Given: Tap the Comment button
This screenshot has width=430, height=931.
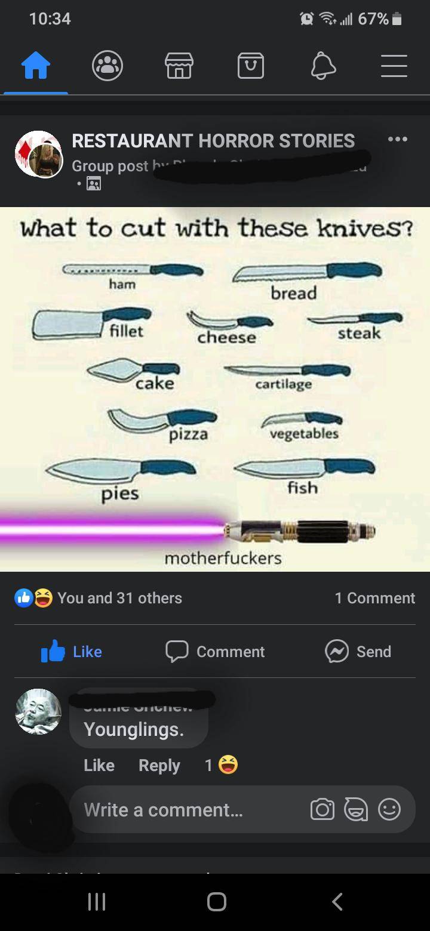Looking at the screenshot, I should point(215,652).
